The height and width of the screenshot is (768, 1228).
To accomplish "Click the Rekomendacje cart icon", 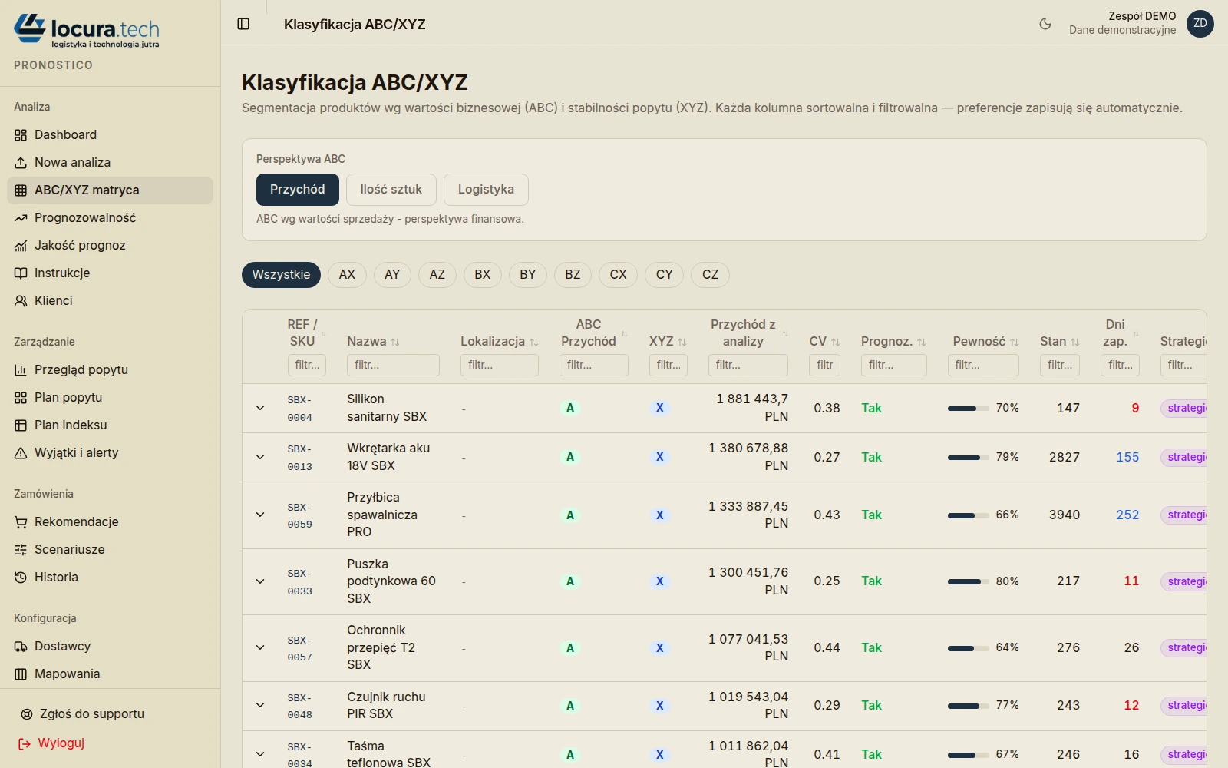I will (21, 522).
